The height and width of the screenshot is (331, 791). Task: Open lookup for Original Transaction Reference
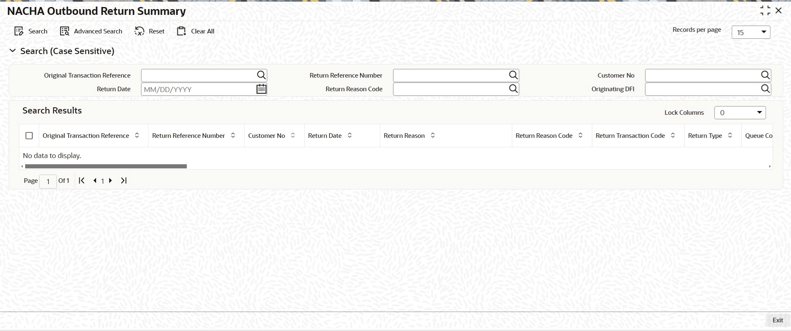tap(261, 75)
